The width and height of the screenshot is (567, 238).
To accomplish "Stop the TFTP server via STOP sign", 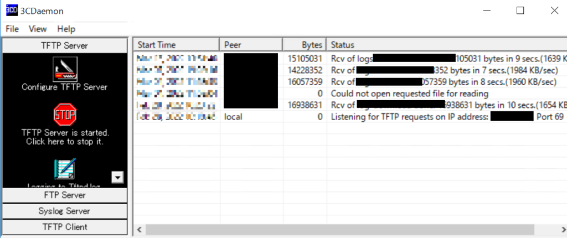I will (x=65, y=115).
